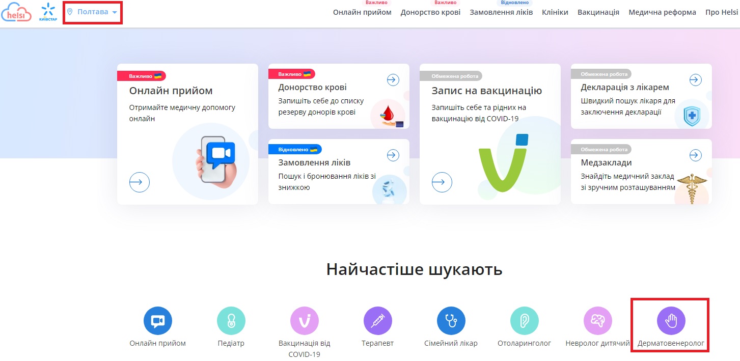
Task: Pick the Отоларинголог ear icon
Action: pos(524,321)
